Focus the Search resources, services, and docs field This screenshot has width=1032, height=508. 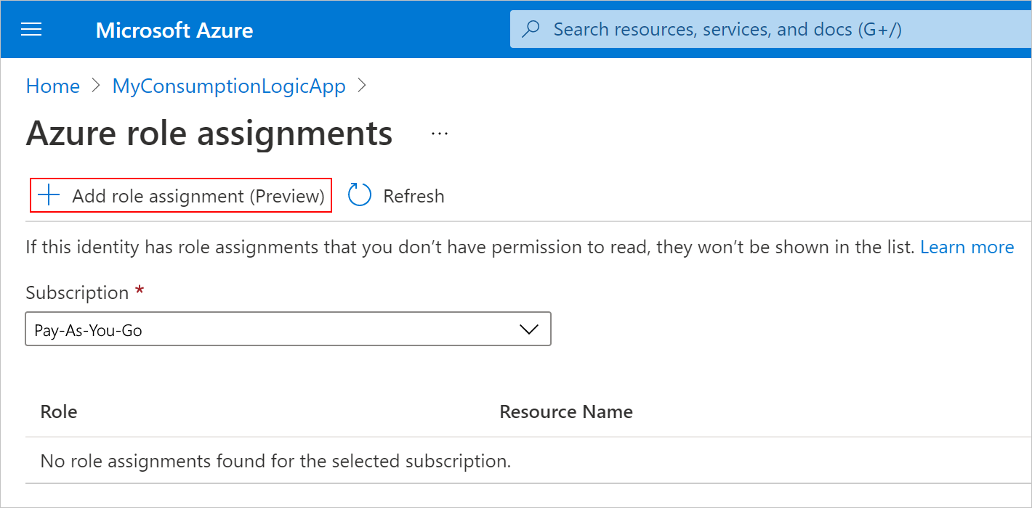[727, 30]
